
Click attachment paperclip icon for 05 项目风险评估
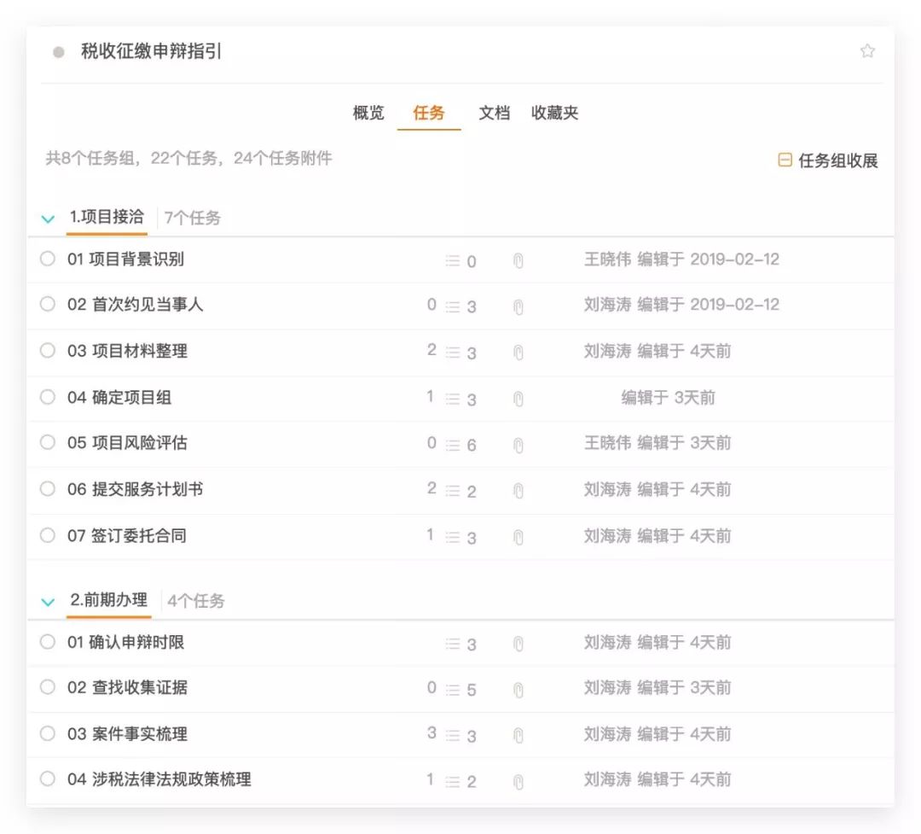(518, 445)
